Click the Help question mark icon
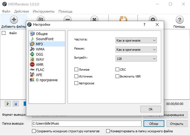The image size is (190, 136). click(179, 20)
